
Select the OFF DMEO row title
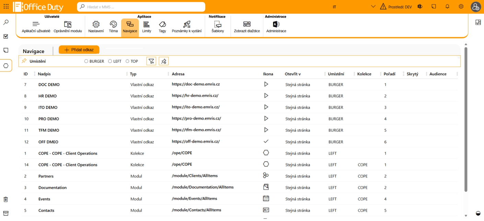48,142
